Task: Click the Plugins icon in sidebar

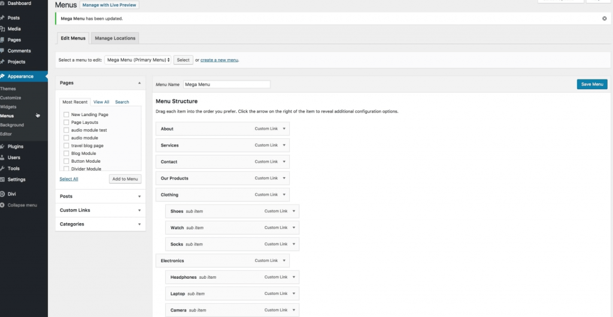Action: click(2, 147)
